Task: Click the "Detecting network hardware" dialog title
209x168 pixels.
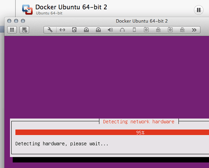Action: (x=139, y=122)
